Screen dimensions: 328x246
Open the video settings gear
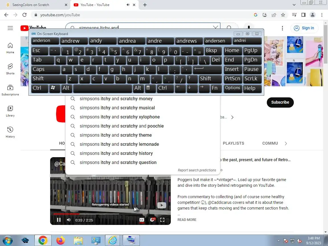(153, 220)
